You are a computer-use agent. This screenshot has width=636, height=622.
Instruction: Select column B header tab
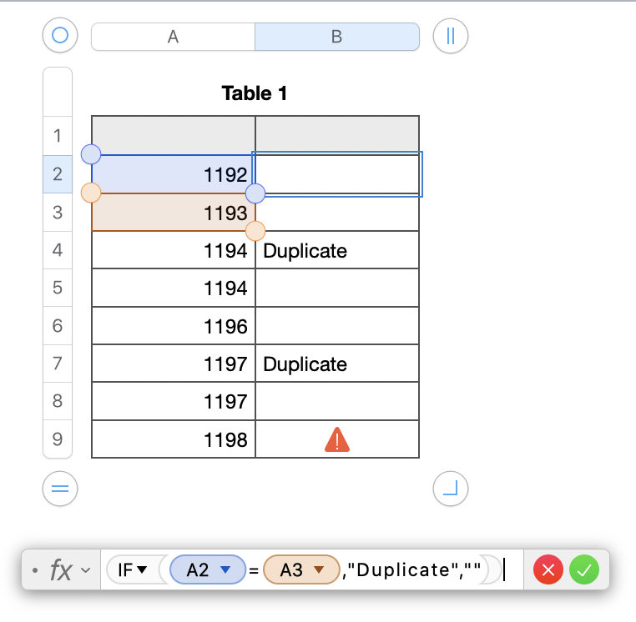(336, 37)
